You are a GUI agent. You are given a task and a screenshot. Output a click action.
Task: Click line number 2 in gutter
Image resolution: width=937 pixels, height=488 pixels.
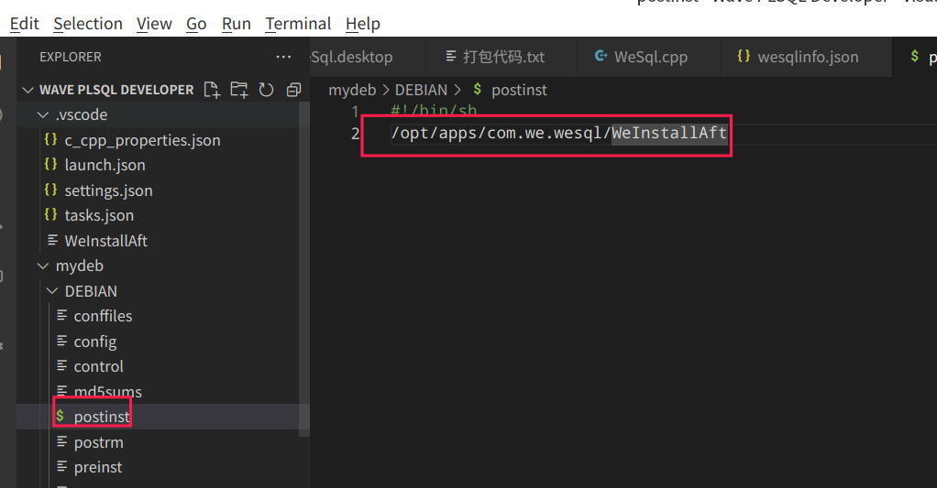[x=355, y=134]
